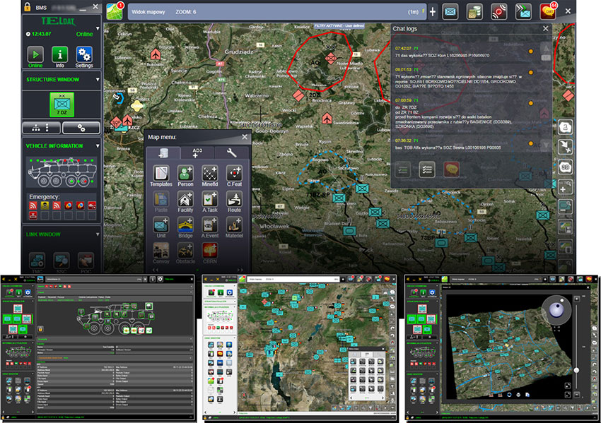The image size is (601, 423).
Task: Add Materiel from Map menu
Action: (x=234, y=227)
